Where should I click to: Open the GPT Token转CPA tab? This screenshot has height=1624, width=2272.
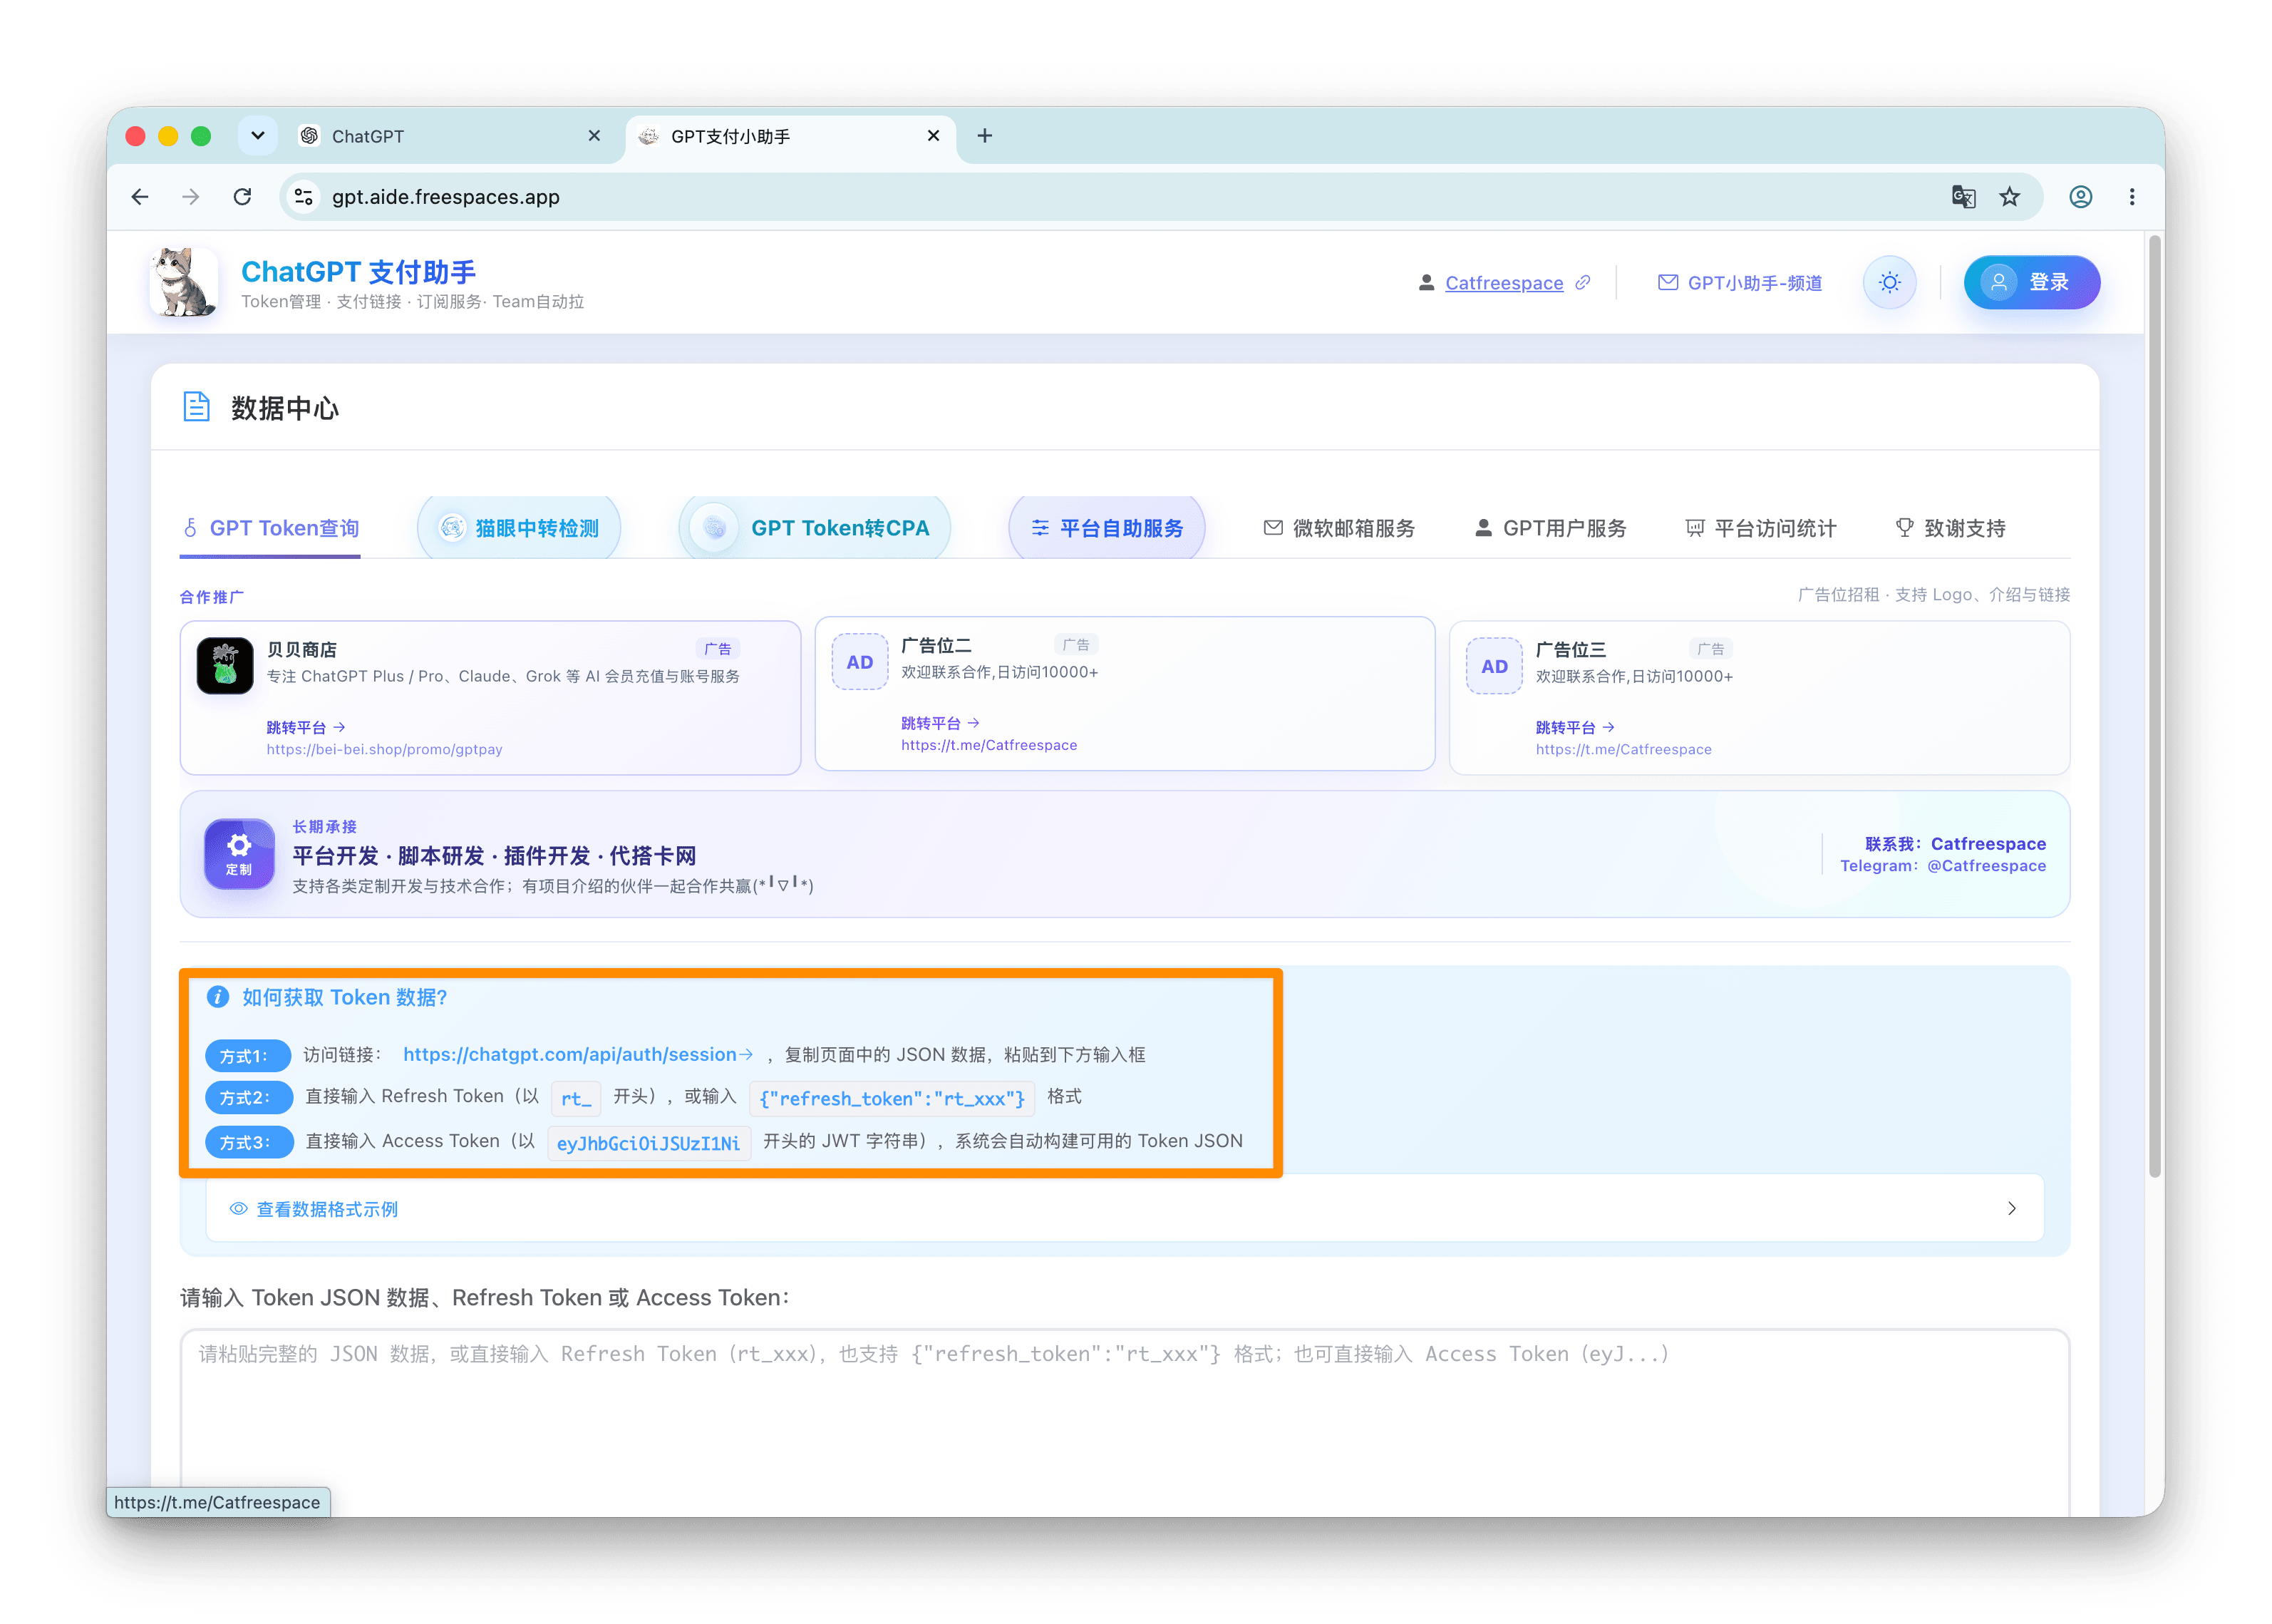pos(815,528)
